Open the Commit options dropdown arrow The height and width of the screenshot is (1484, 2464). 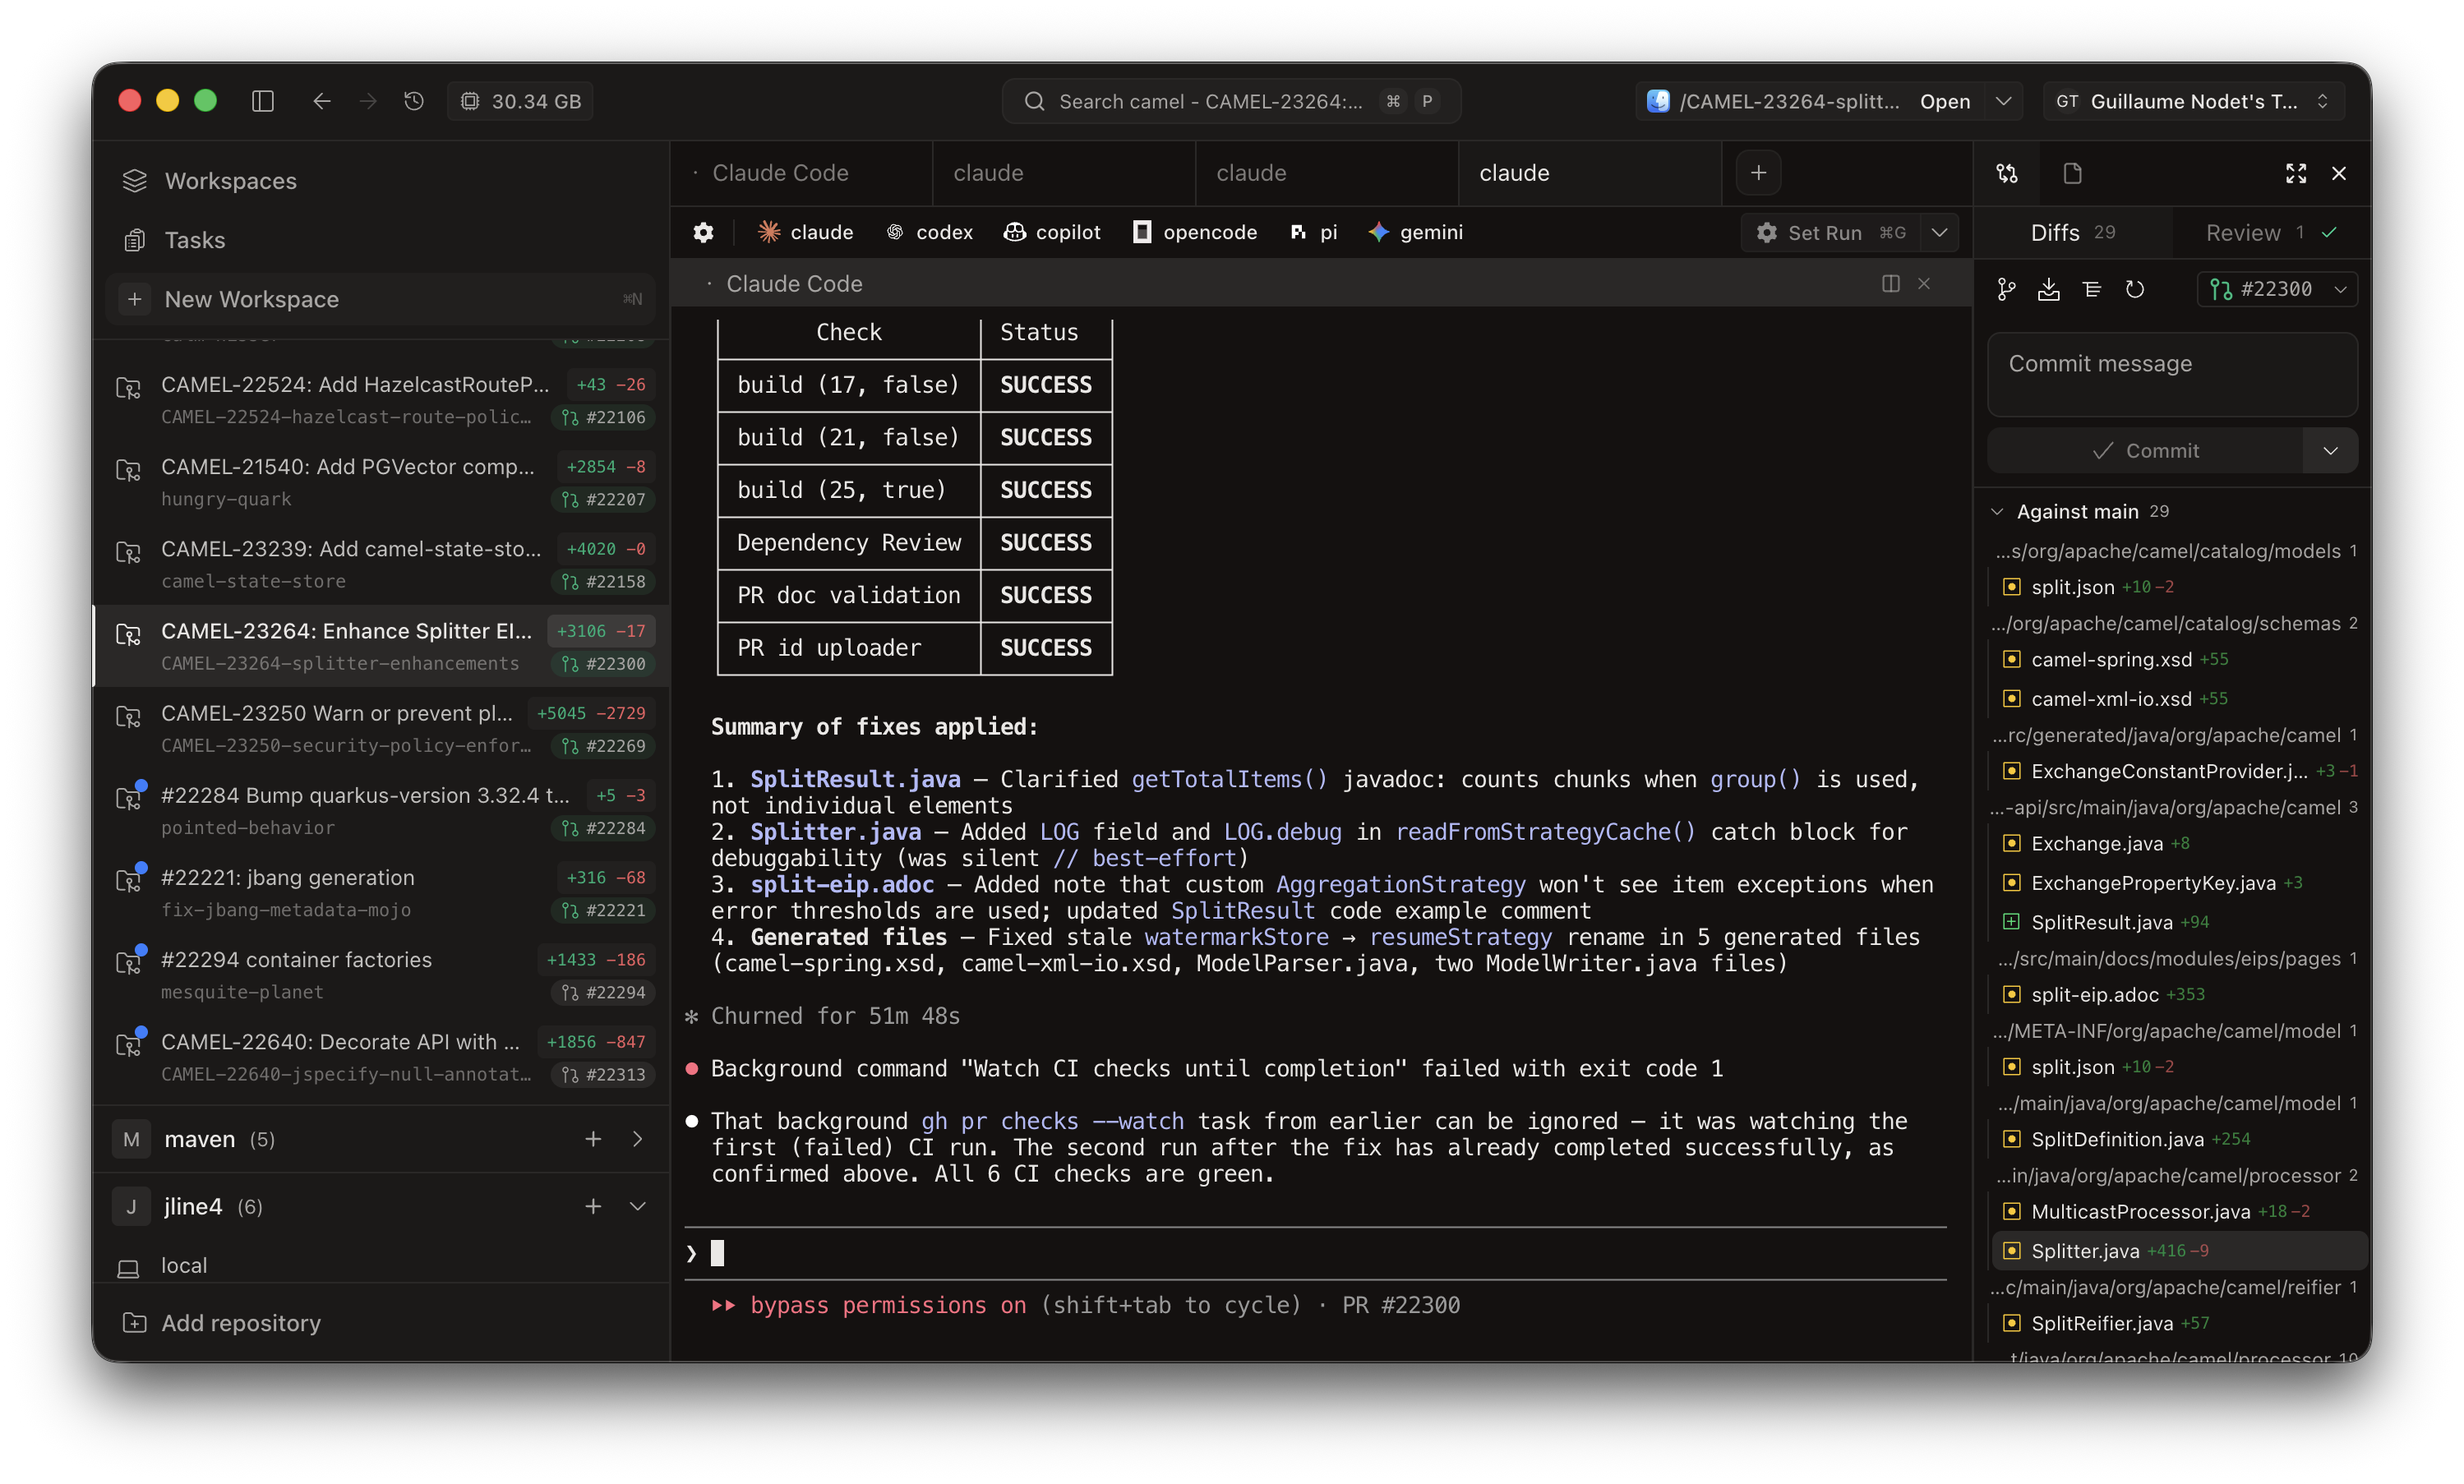(2330, 451)
